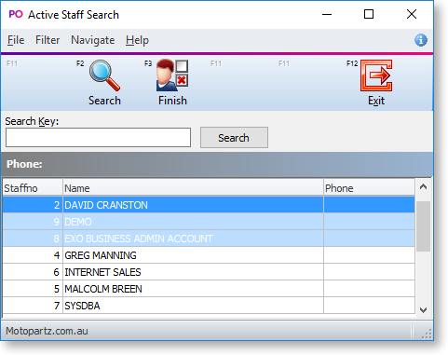
Task: Close the Active Staff Search window
Action: click(x=412, y=14)
